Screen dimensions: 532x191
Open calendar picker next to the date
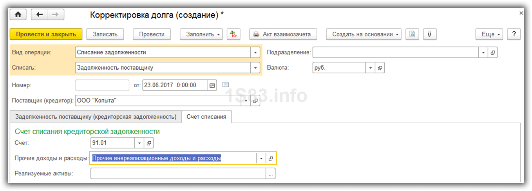pos(212,85)
